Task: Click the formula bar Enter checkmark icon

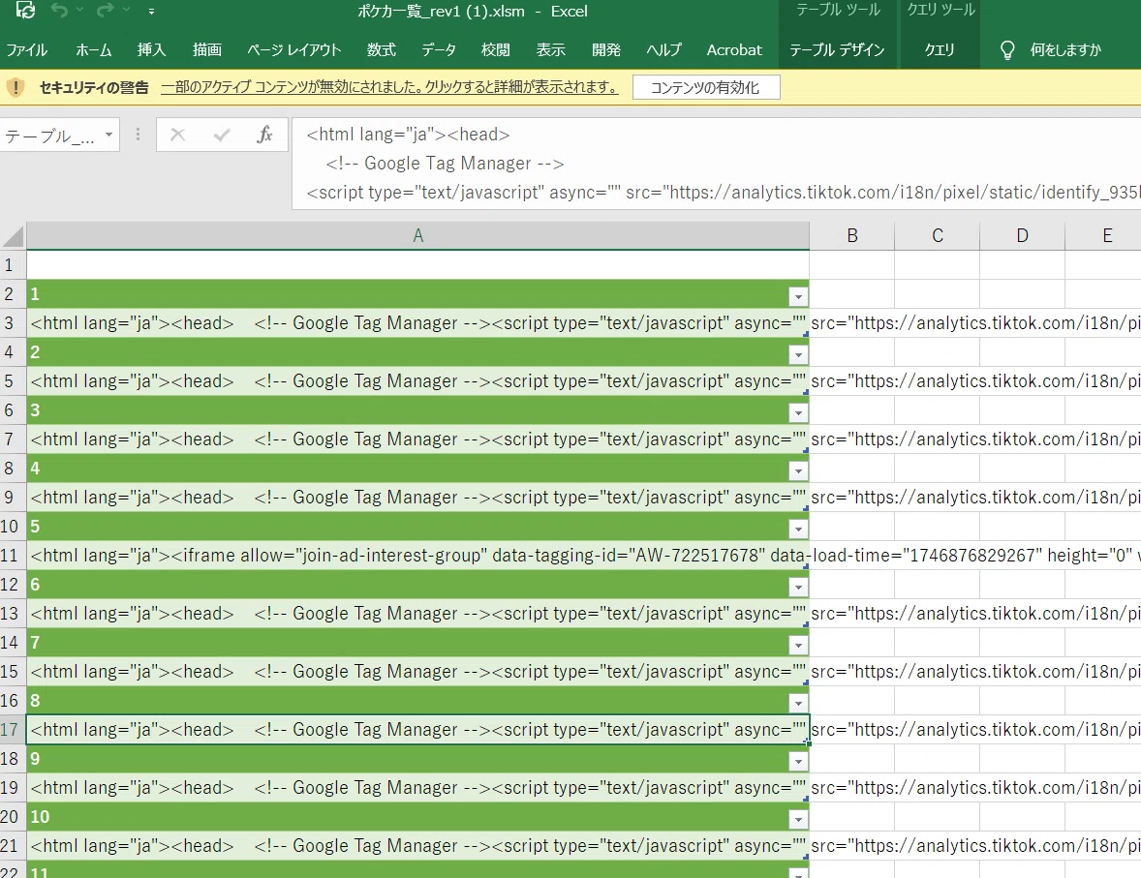Action: point(222,135)
